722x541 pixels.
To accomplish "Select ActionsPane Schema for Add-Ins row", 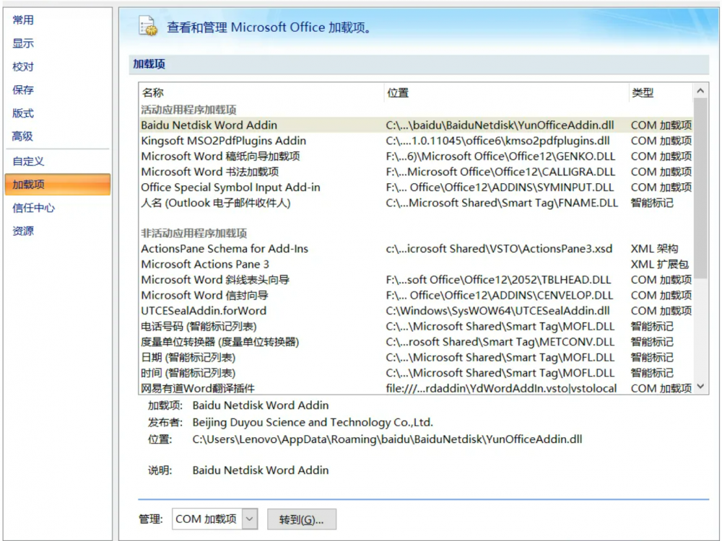I will pos(416,249).
